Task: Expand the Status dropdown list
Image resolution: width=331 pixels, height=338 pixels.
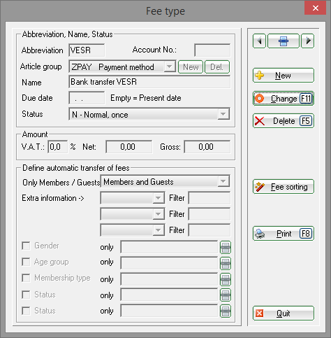Action: (223, 114)
